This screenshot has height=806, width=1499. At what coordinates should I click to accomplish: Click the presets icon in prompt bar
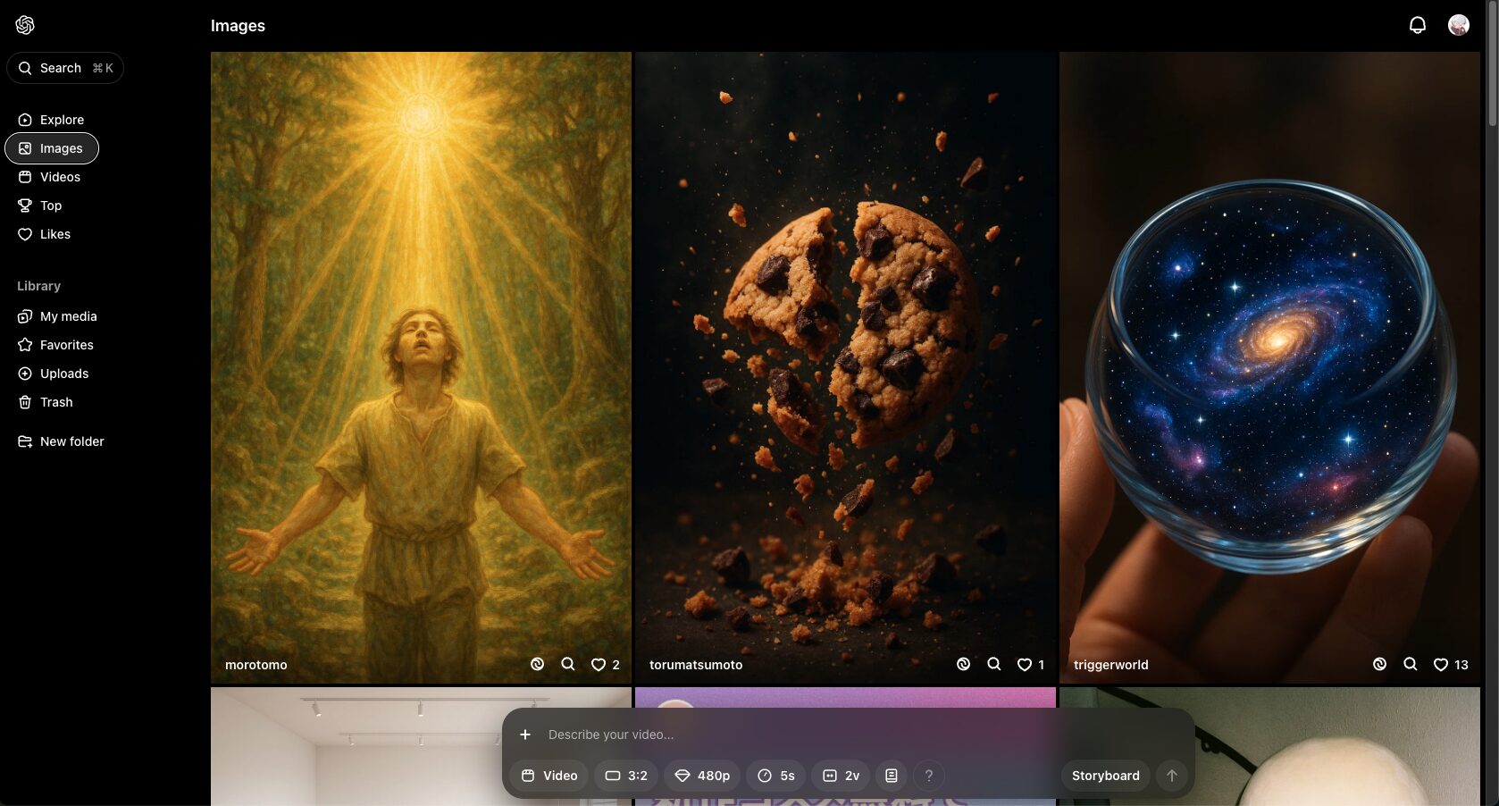point(892,776)
